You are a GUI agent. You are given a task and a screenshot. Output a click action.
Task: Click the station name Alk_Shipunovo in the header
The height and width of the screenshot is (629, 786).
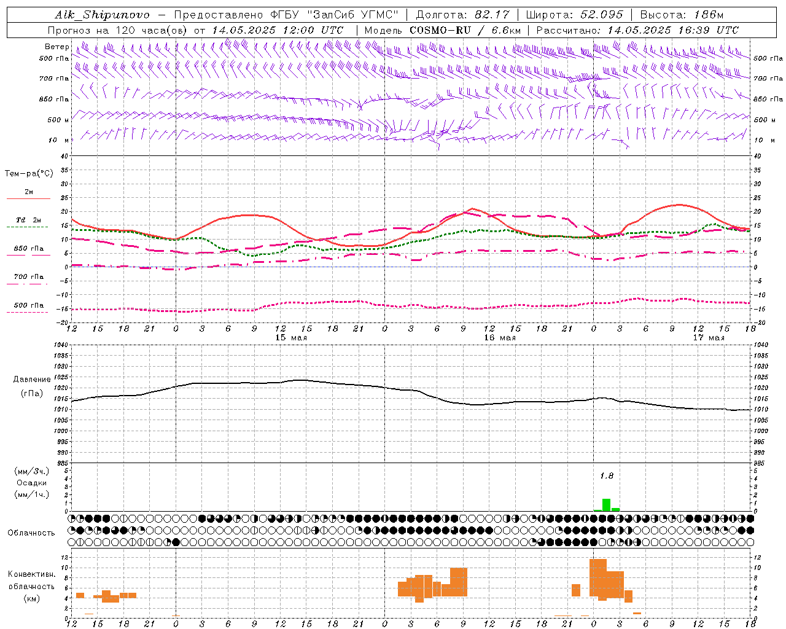coord(102,15)
